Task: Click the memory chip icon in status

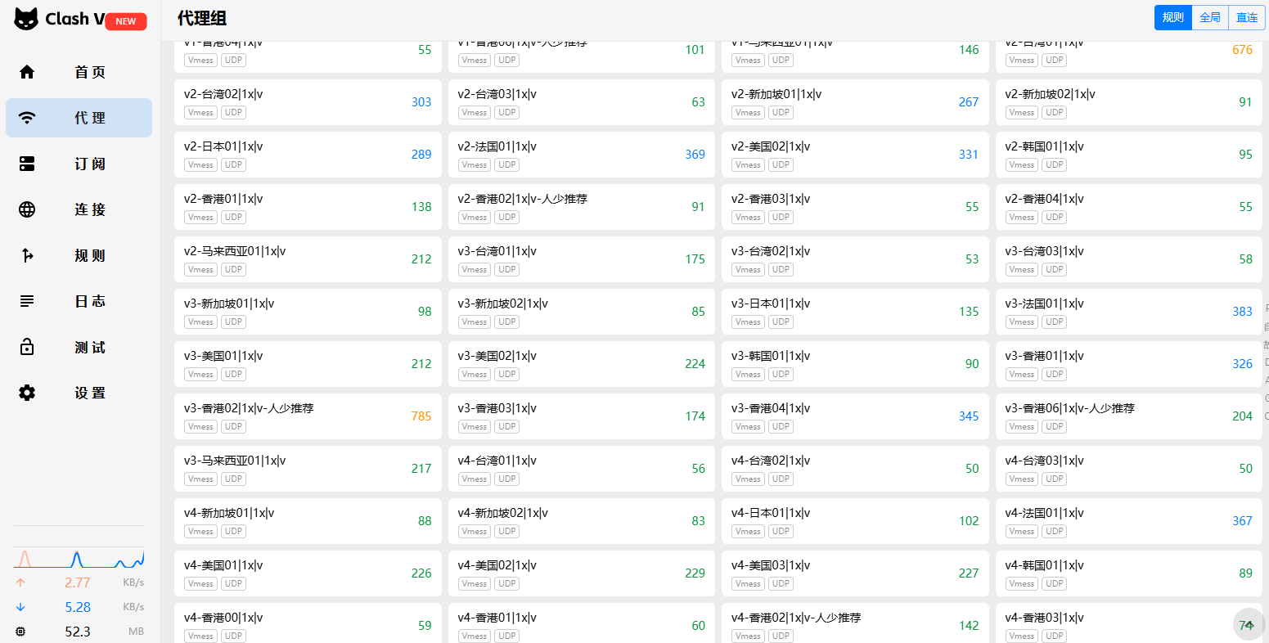Action: tap(20, 632)
